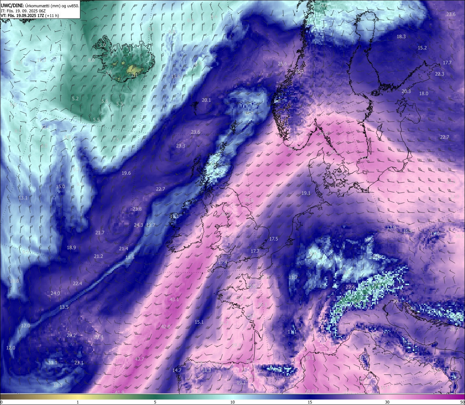The image size is (465, 405).
Task: Click the map value 15.2 over Finland
Action: tap(422, 48)
